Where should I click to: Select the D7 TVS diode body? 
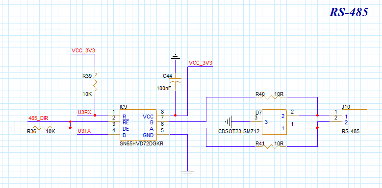(x=274, y=122)
